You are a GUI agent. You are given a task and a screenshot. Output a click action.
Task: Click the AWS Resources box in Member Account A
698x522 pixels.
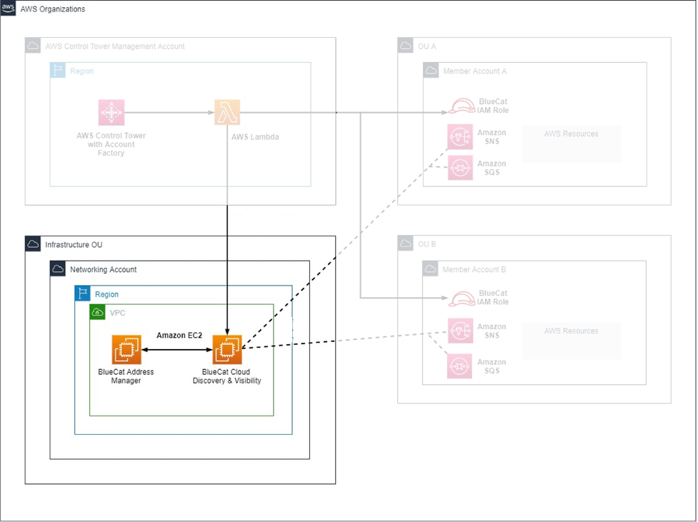571,143
